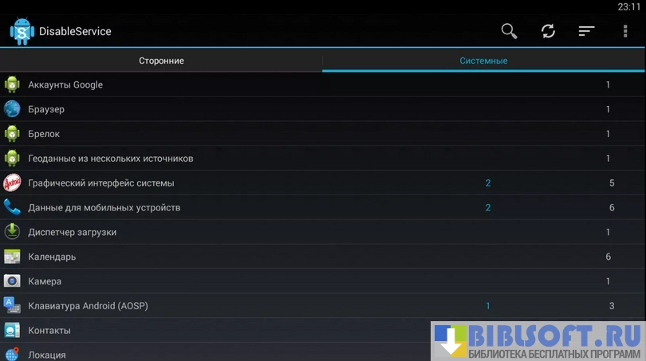Select the Системные tab

click(x=483, y=61)
